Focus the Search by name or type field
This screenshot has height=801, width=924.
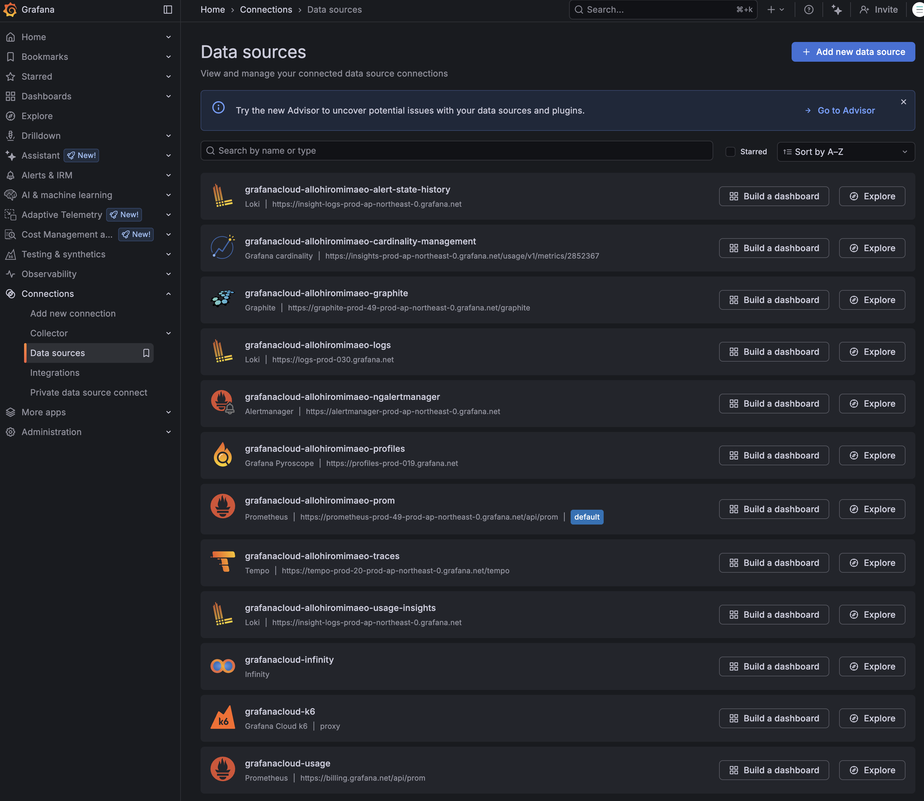coord(456,151)
